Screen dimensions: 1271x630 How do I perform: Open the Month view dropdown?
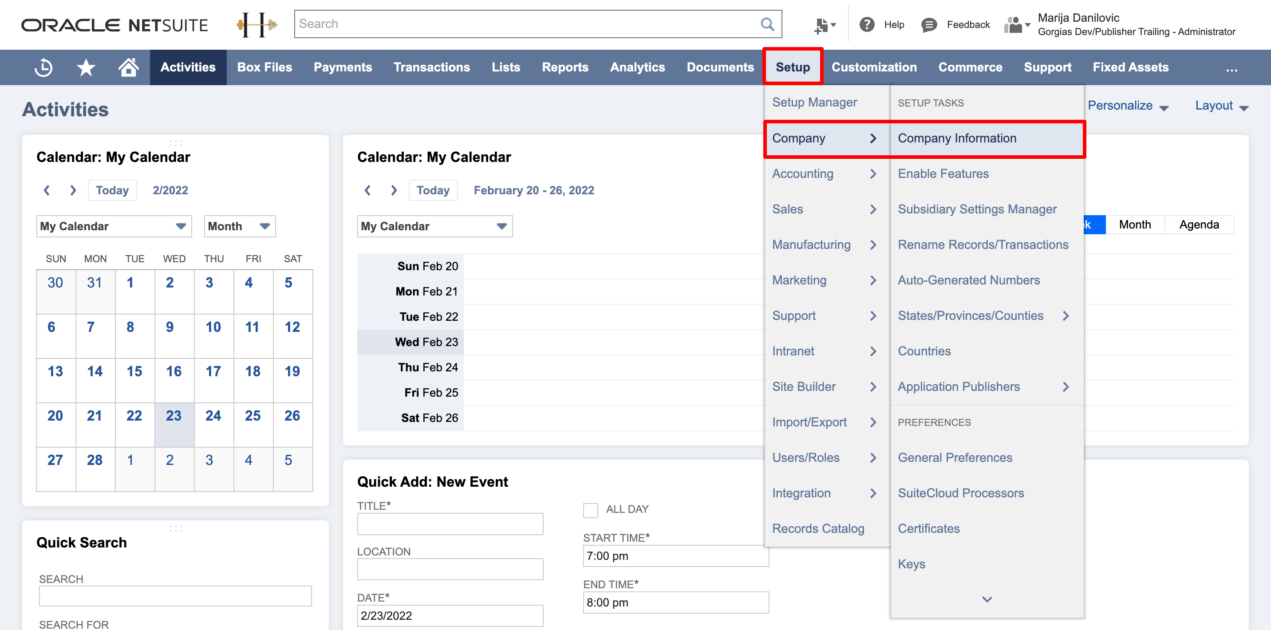pos(240,226)
